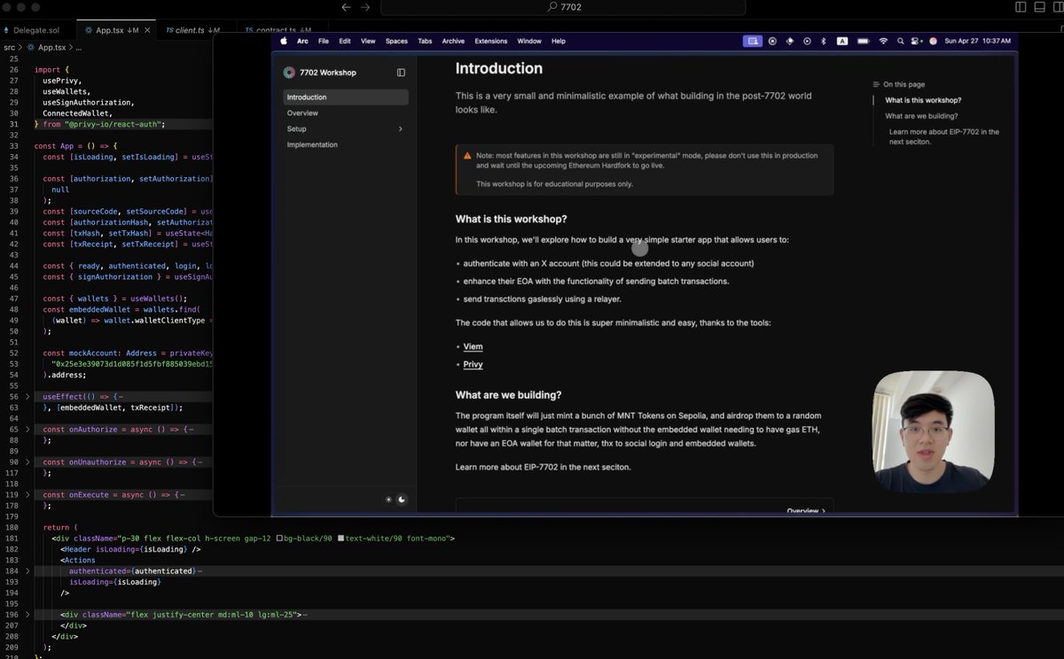Follow the Privy link
The width and height of the screenshot is (1064, 659).
[x=473, y=364]
